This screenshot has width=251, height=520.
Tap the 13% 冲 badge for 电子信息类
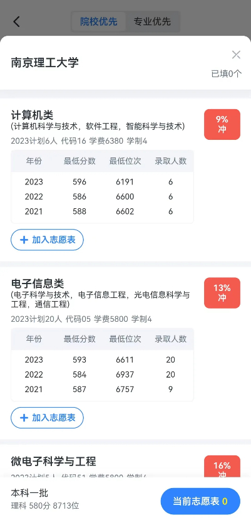point(222,293)
